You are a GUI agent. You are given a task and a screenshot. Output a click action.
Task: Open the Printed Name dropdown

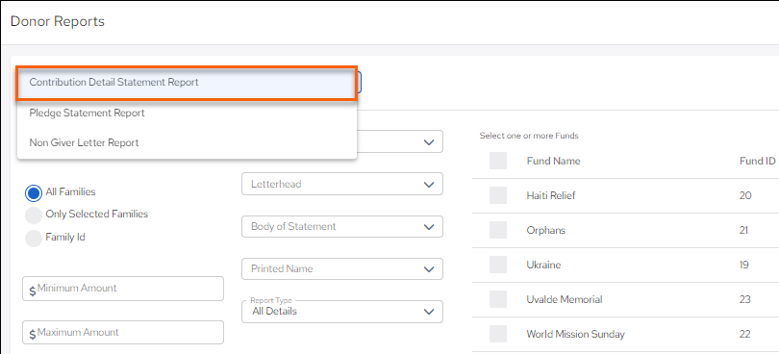tap(341, 269)
